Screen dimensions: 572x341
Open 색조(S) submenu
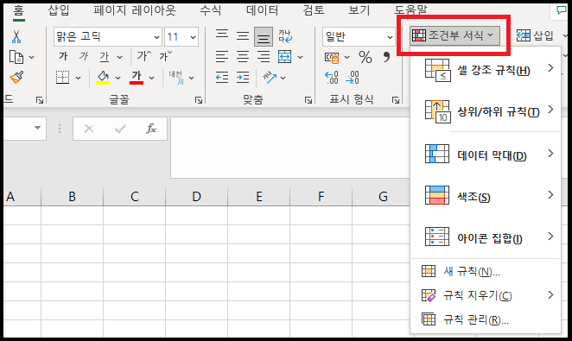click(x=486, y=196)
